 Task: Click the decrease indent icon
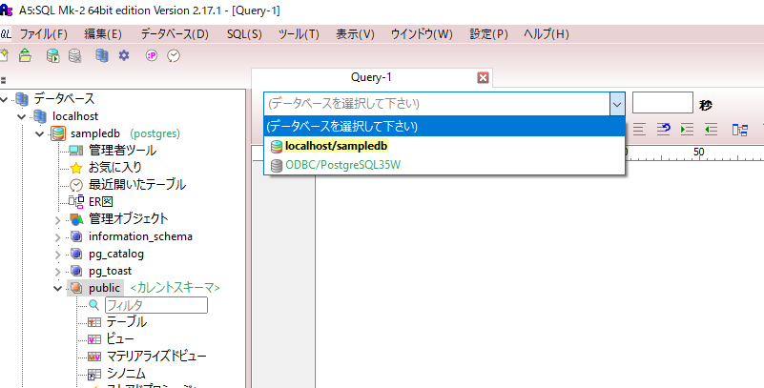(x=711, y=129)
